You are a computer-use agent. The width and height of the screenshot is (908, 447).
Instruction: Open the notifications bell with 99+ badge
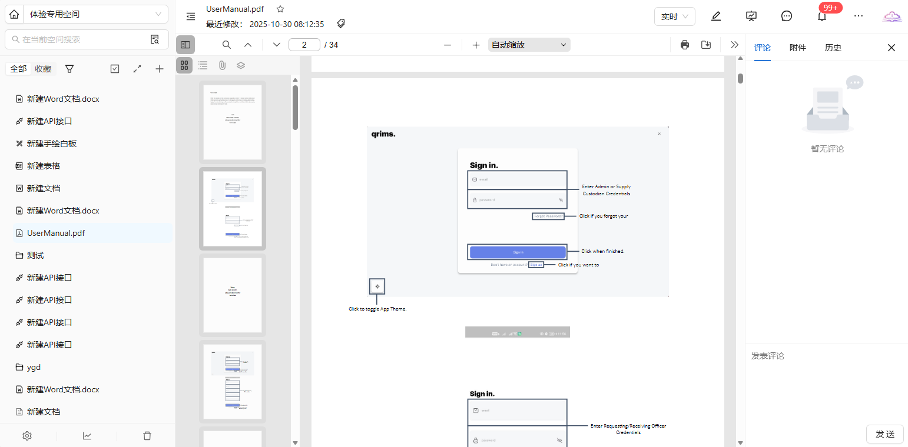tap(822, 16)
